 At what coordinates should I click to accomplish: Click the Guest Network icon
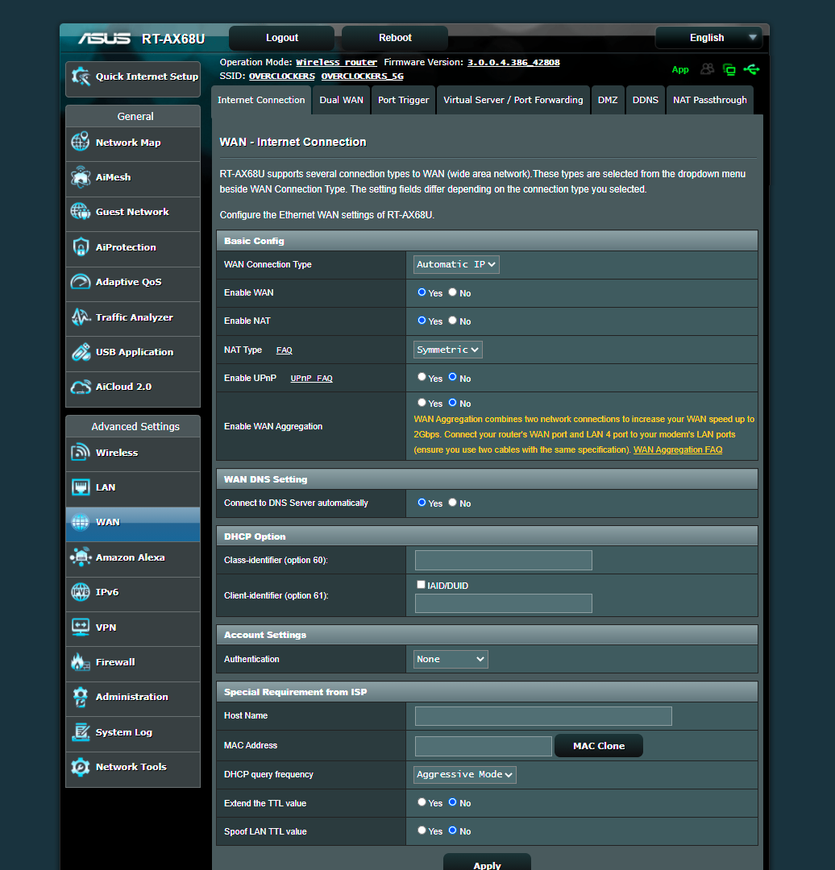[x=81, y=211]
